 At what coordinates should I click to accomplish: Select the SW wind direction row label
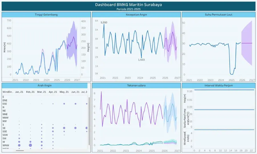(x=4, y=138)
